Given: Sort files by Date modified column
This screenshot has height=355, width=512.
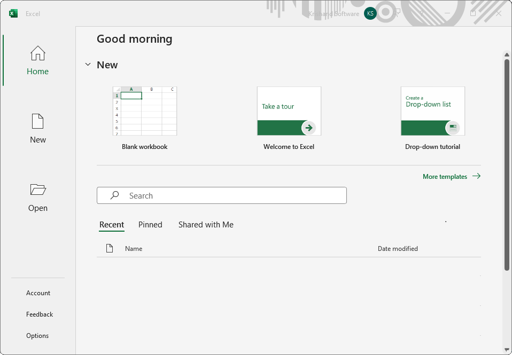Looking at the screenshot, I should [x=398, y=249].
